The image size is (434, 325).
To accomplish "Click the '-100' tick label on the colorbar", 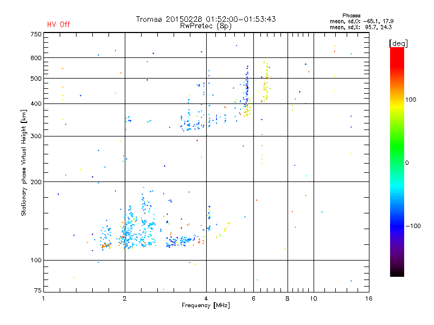I will pyautogui.click(x=413, y=226).
